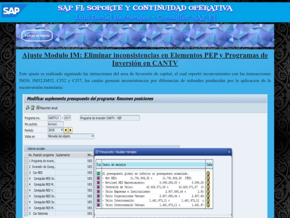
Task: Open long text icon for Movilnet RED Mantenimiento
Action: click(x=208, y=182)
